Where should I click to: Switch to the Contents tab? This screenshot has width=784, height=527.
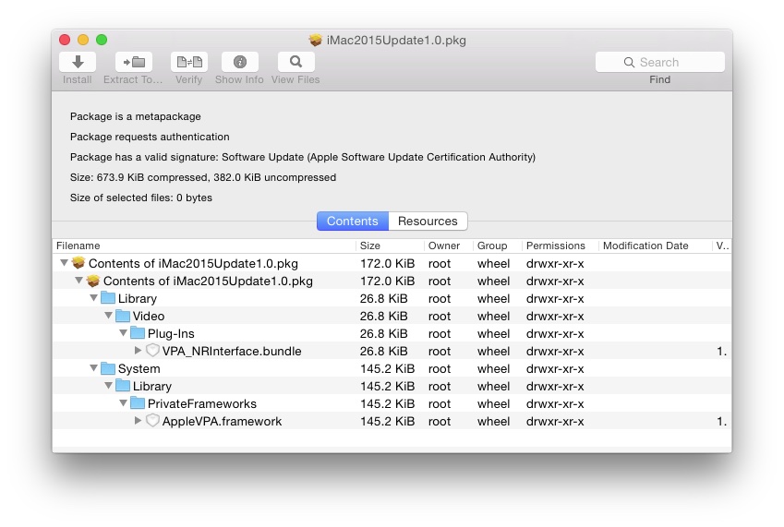tap(353, 221)
